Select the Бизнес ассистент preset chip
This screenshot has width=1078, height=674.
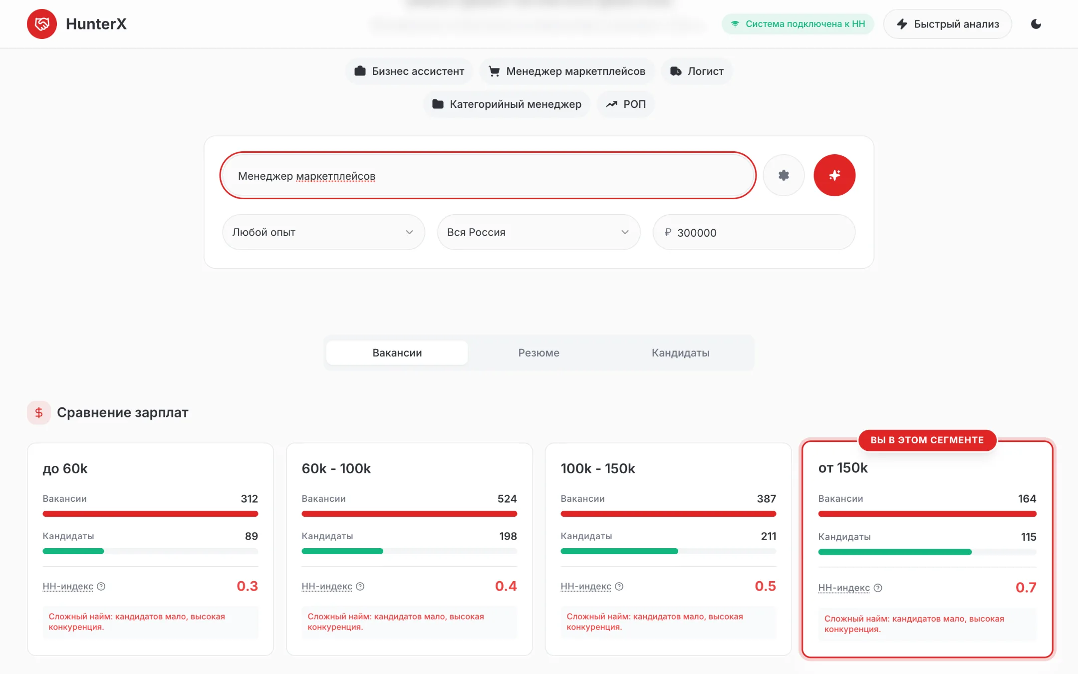click(x=409, y=71)
